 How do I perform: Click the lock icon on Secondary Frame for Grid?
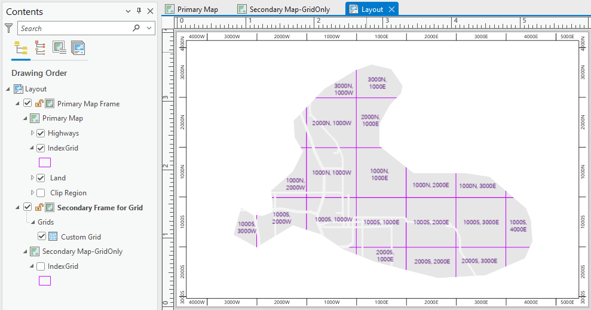click(39, 207)
